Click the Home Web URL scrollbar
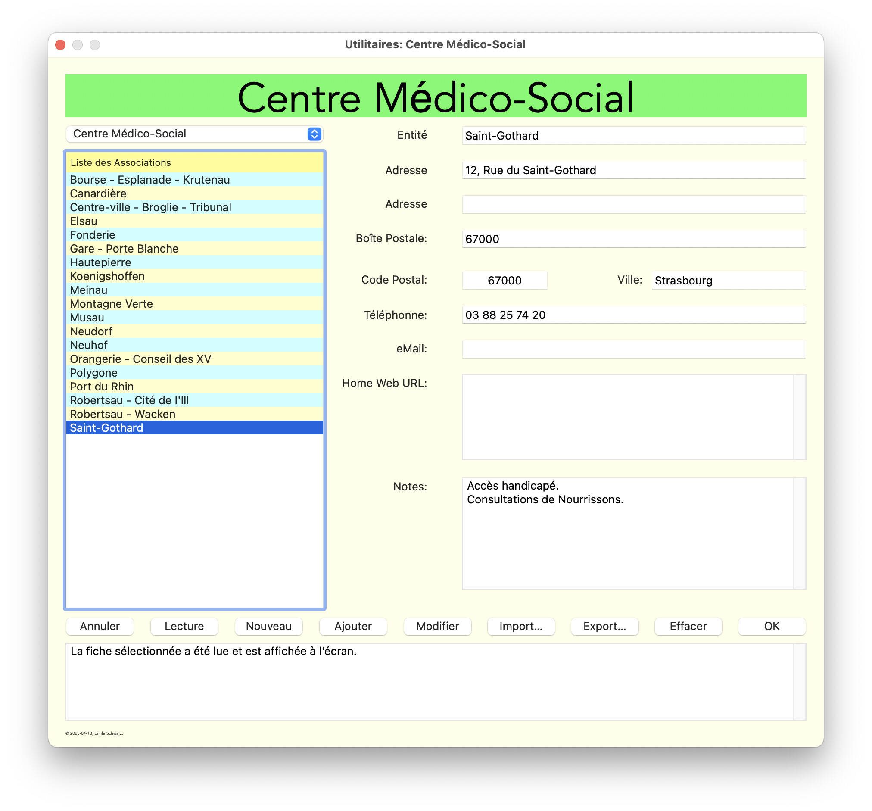 (799, 417)
